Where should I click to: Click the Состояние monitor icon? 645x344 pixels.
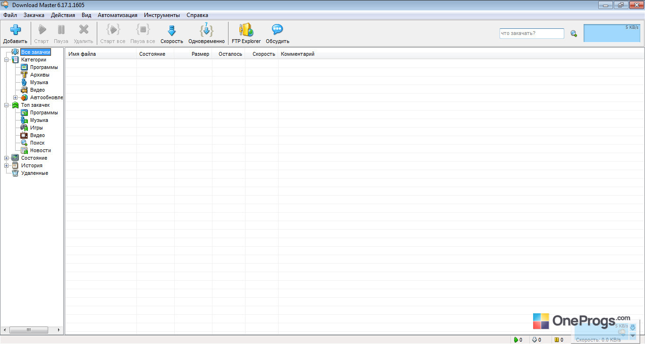pyautogui.click(x=15, y=158)
